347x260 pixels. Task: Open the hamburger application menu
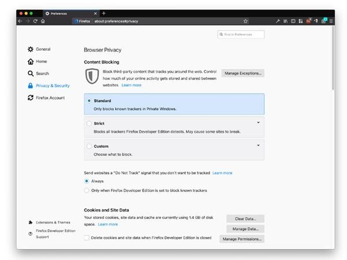331,21
